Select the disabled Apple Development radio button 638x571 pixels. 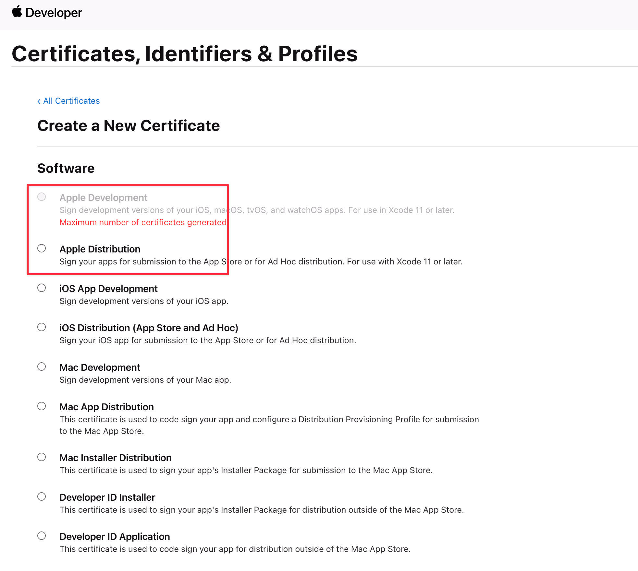42,197
